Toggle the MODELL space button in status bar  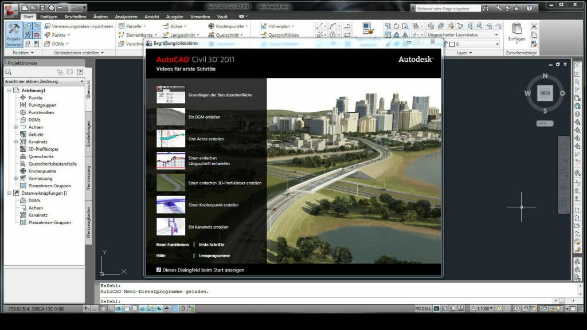pyautogui.click(x=423, y=309)
